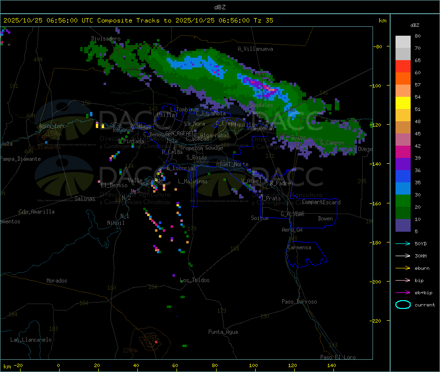Click the CompantEscard label
The width and height of the screenshot is (440, 372).
321,202
